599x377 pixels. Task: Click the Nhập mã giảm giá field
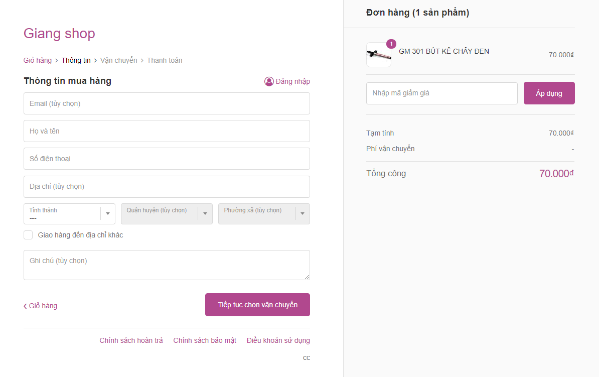point(441,93)
